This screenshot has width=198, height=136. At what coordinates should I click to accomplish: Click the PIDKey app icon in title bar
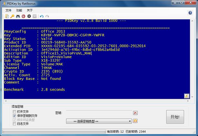[x=4, y=4]
